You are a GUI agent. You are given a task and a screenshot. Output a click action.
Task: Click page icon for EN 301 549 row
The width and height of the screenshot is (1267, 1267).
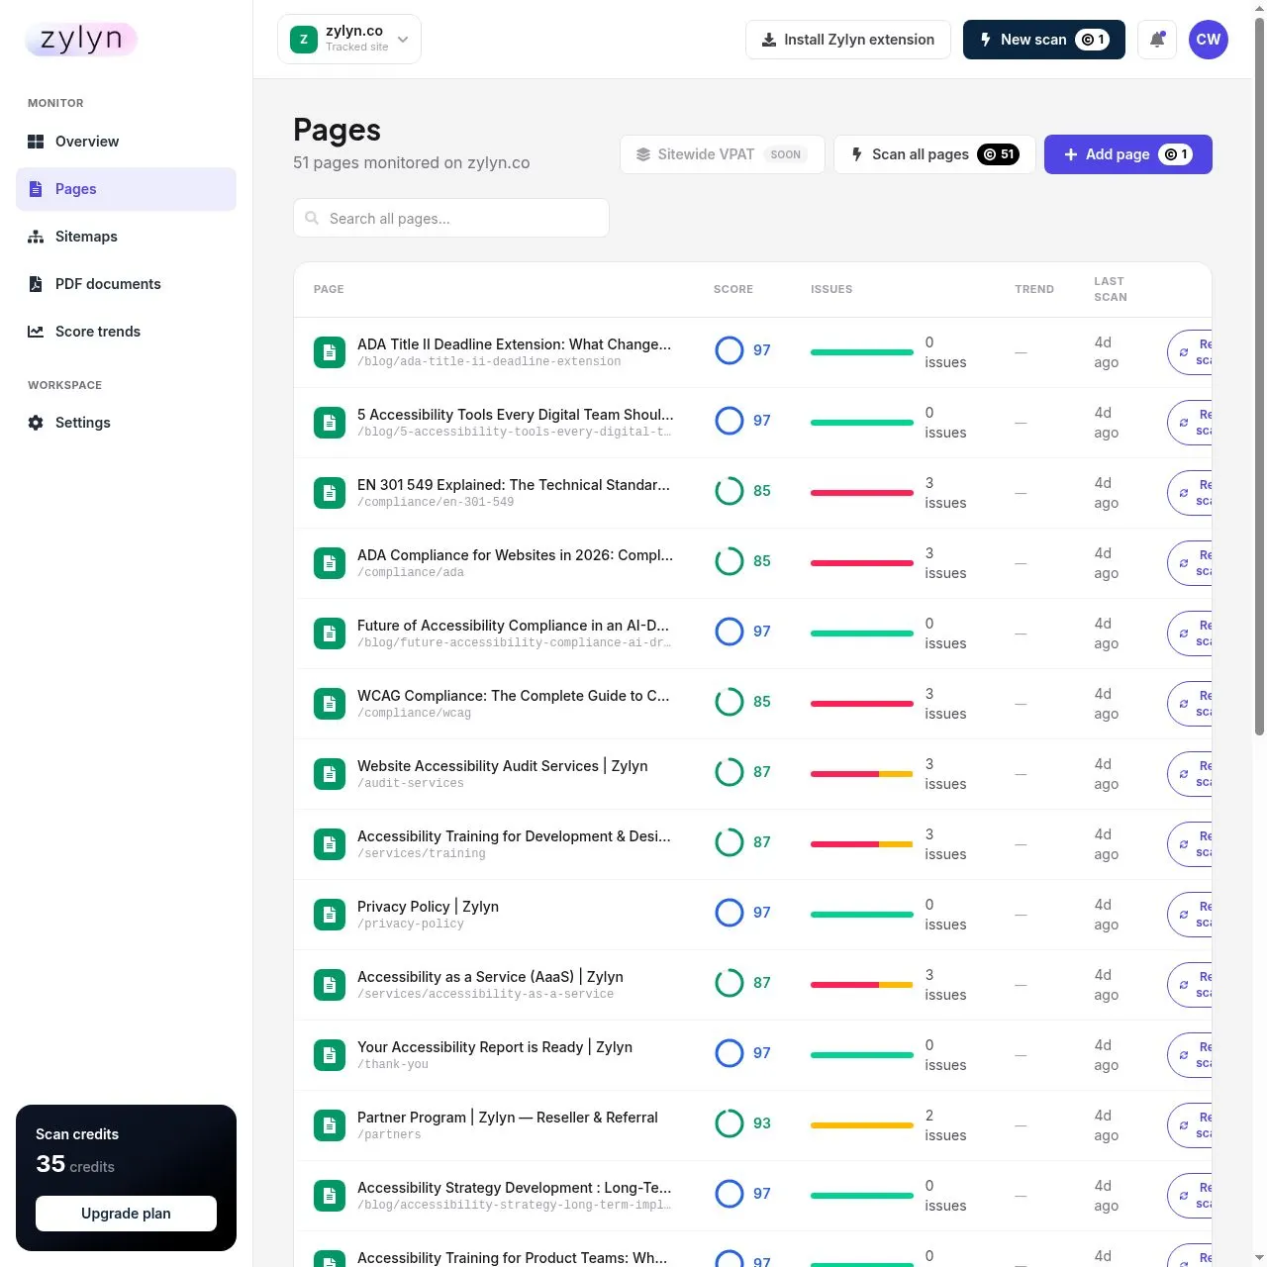[x=330, y=493]
